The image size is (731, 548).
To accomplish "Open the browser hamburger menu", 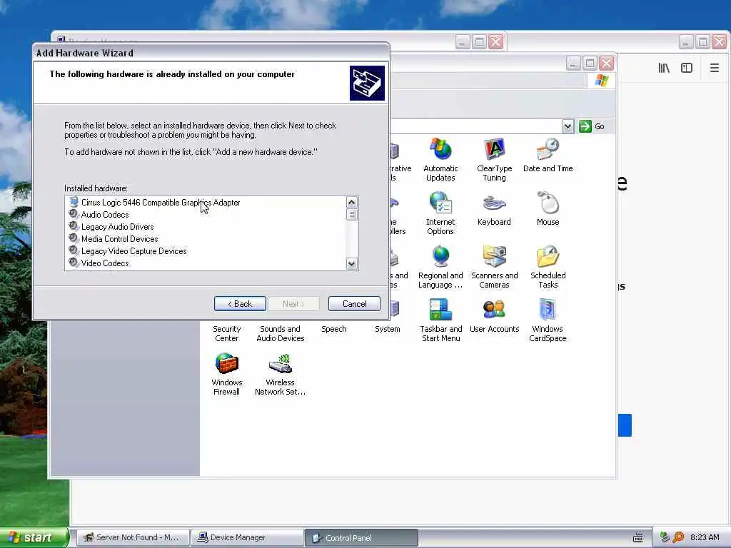I will click(714, 68).
